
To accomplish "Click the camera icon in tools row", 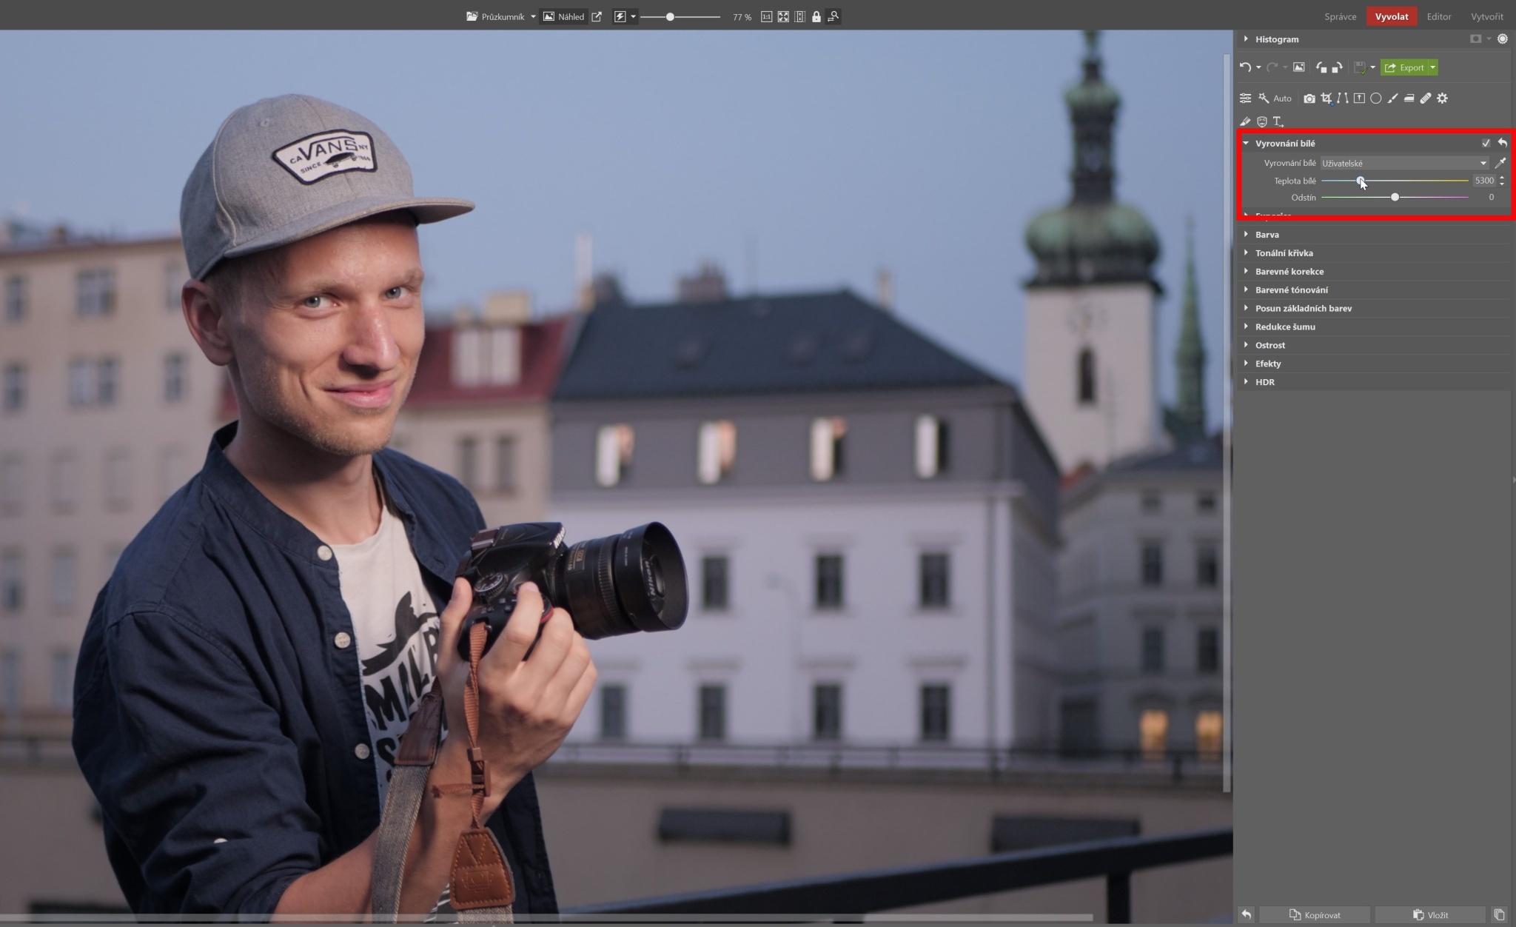I will (x=1309, y=98).
